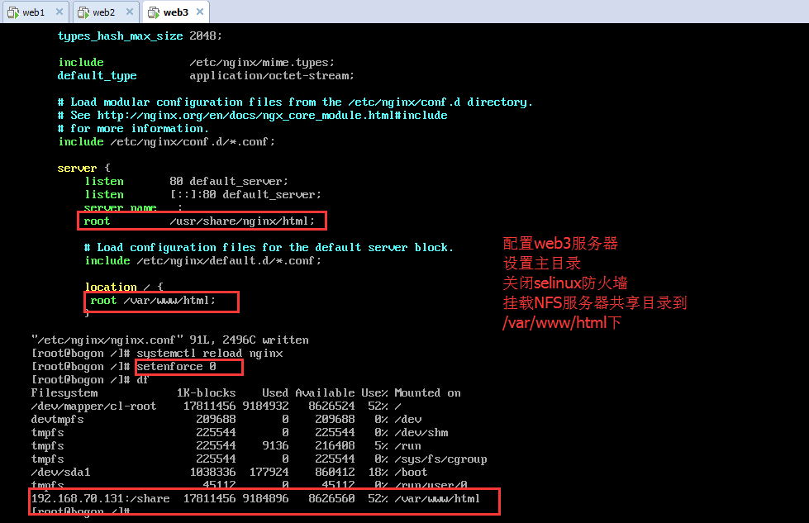809x523 pixels.
Task: Click the '/run' mount point with 5% use
Action: [x=407, y=446]
